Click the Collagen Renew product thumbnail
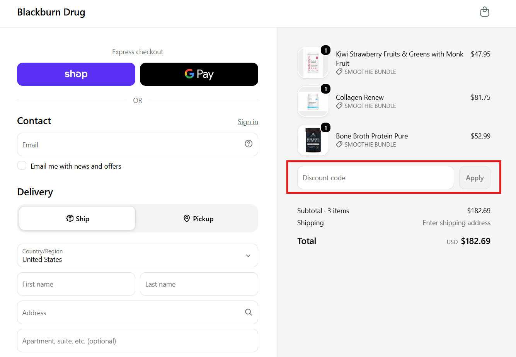The width and height of the screenshot is (516, 357). pos(313,101)
